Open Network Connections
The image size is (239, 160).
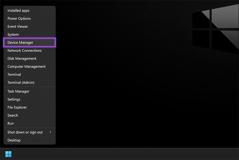(x=24, y=51)
